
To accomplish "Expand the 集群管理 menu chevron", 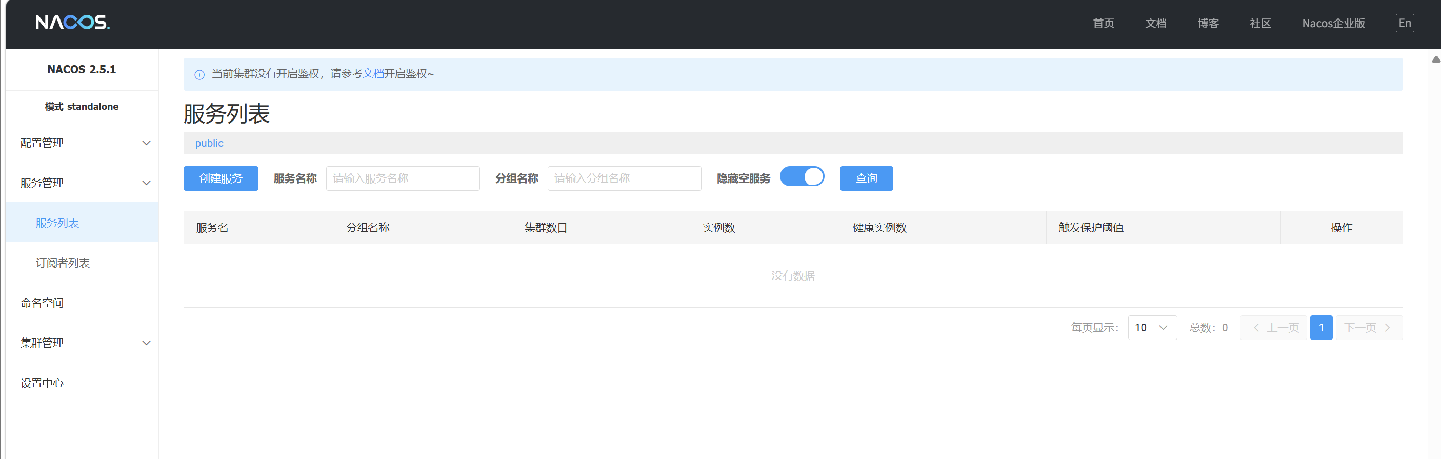I will pyautogui.click(x=146, y=343).
